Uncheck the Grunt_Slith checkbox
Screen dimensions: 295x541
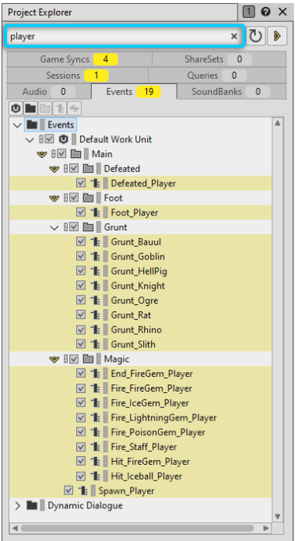point(81,344)
